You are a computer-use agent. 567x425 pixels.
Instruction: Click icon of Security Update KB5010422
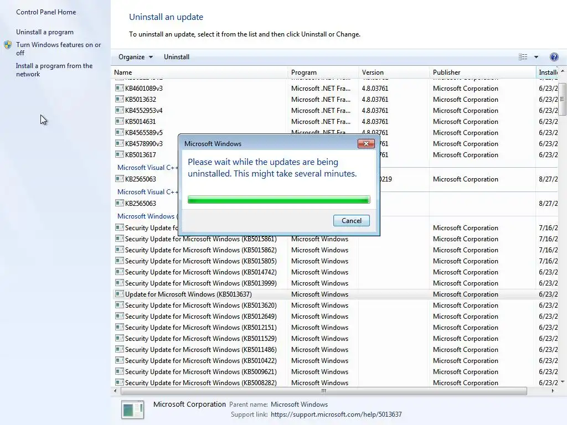click(x=120, y=360)
